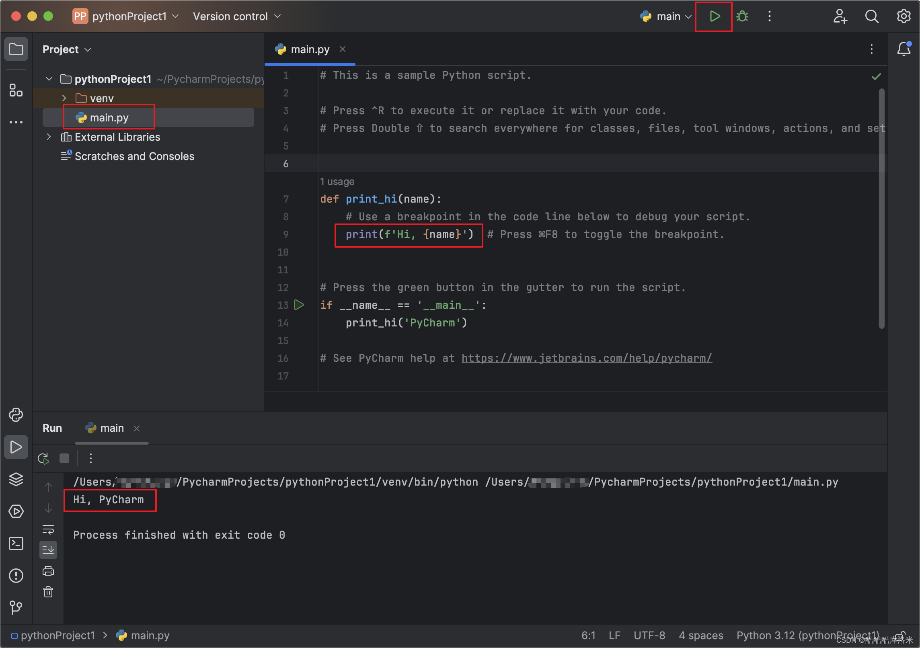The image size is (920, 648).
Task: Open the Structure tool window icon
Action: click(x=16, y=90)
